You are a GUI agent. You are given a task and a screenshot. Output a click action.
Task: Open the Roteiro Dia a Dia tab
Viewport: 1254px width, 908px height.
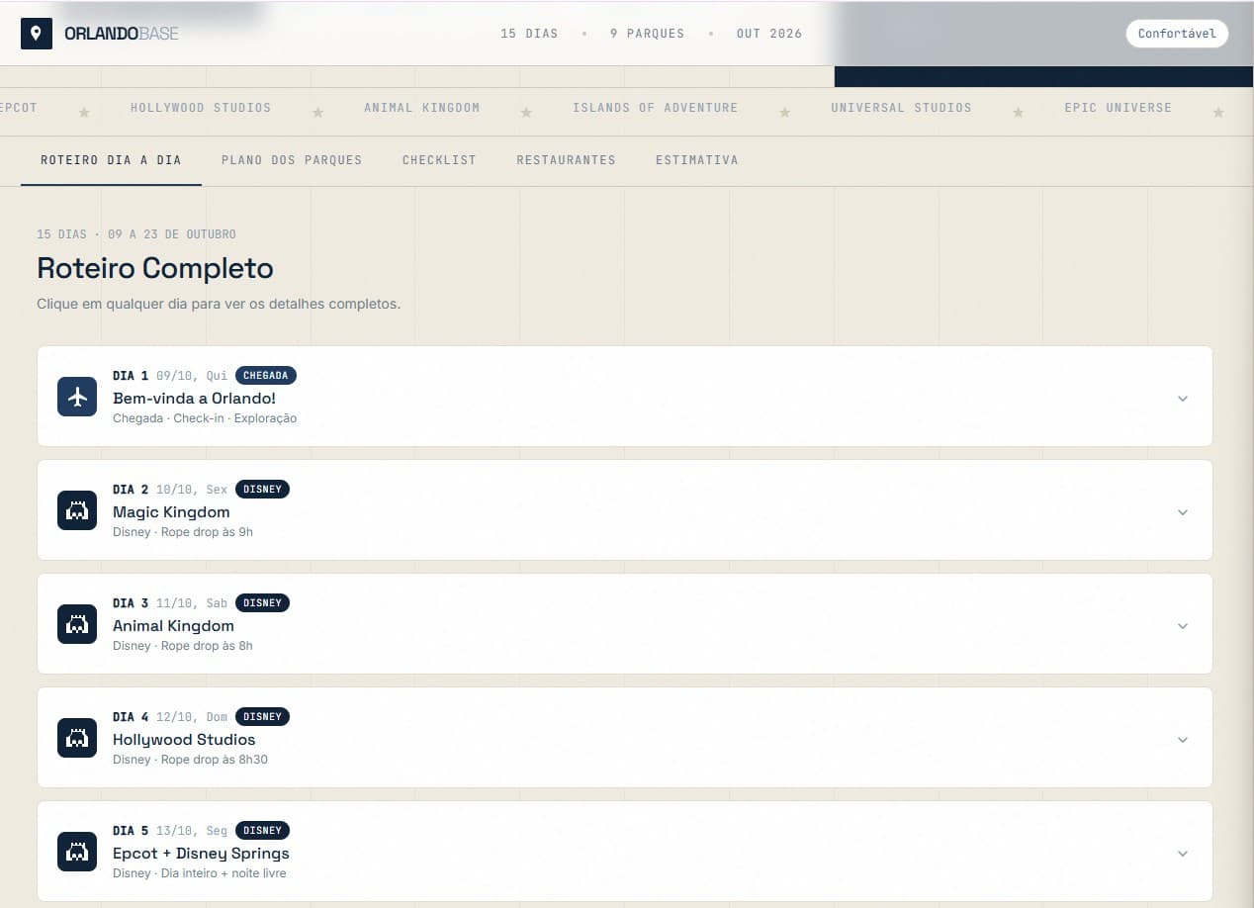[x=111, y=160]
